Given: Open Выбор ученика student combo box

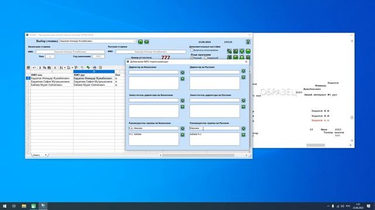Looking at the screenshot, I should point(98,41).
